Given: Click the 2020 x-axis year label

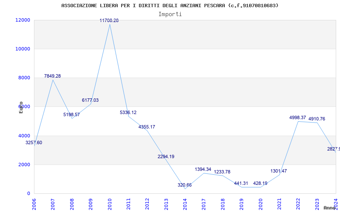Looking at the screenshot, I should point(261,204).
